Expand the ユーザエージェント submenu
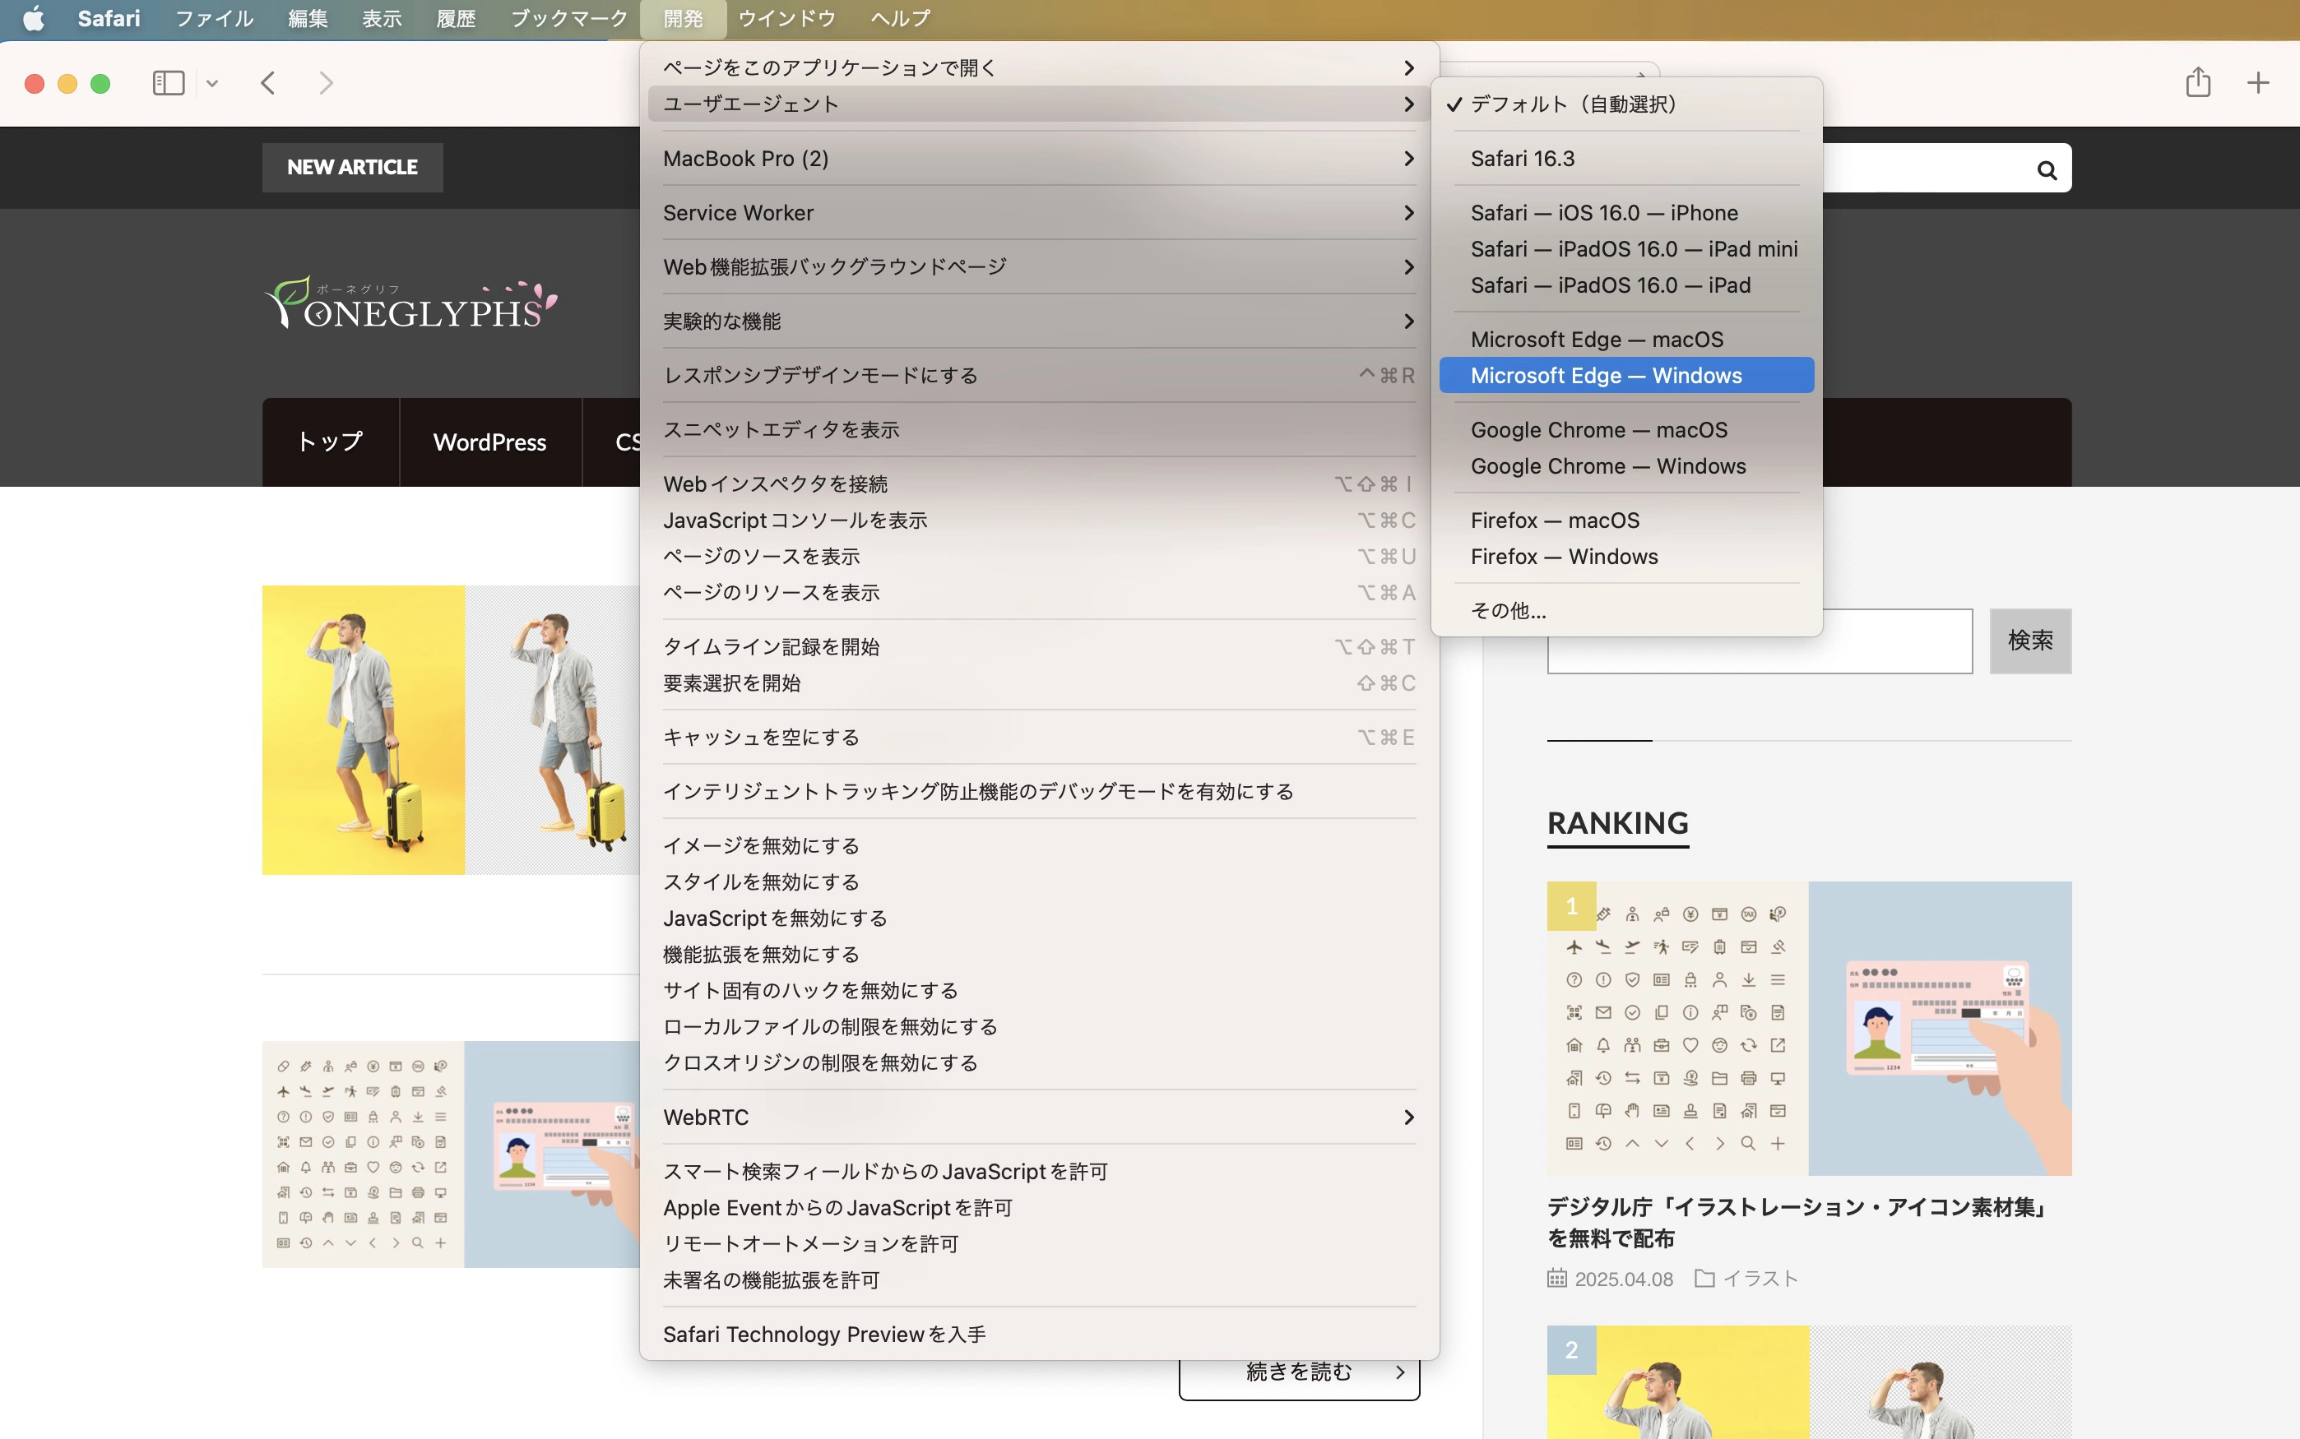 [x=1039, y=104]
